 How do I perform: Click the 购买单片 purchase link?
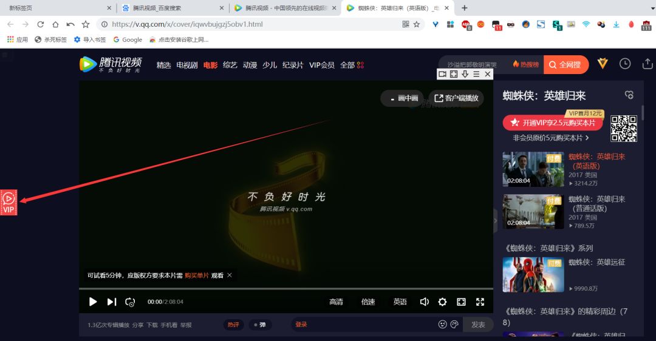click(197, 275)
